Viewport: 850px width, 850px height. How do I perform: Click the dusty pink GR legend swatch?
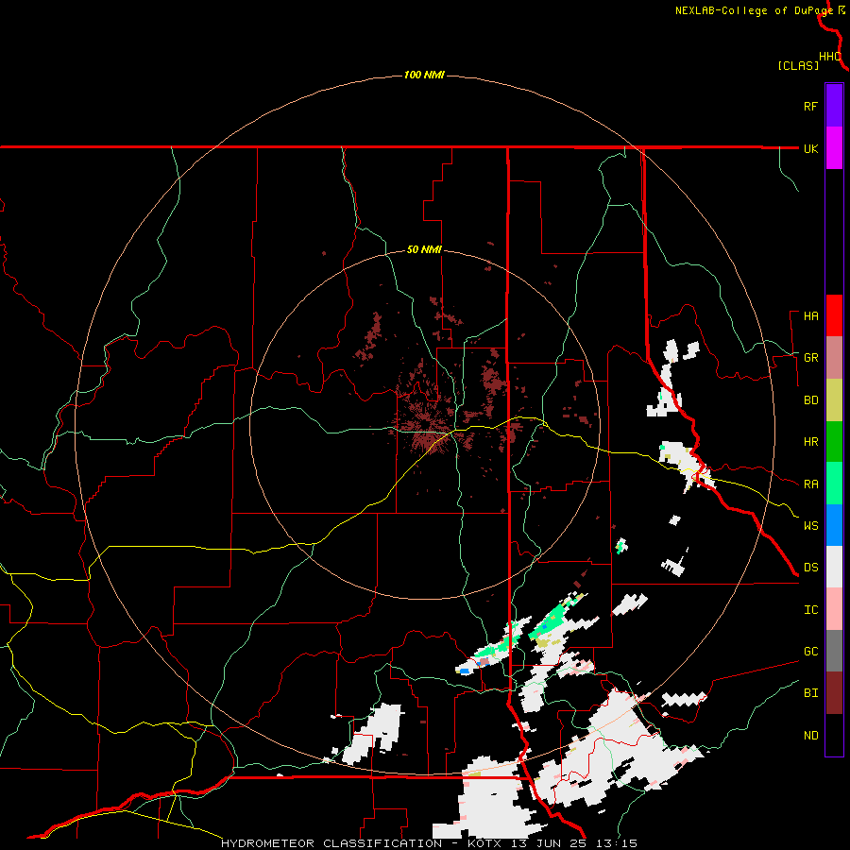coord(834,358)
